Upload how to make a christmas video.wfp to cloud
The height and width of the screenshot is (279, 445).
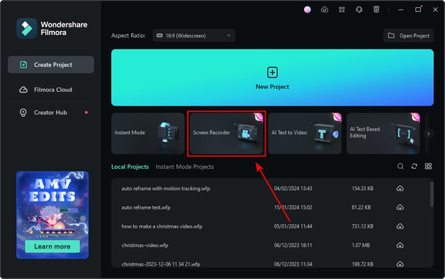tap(400, 227)
